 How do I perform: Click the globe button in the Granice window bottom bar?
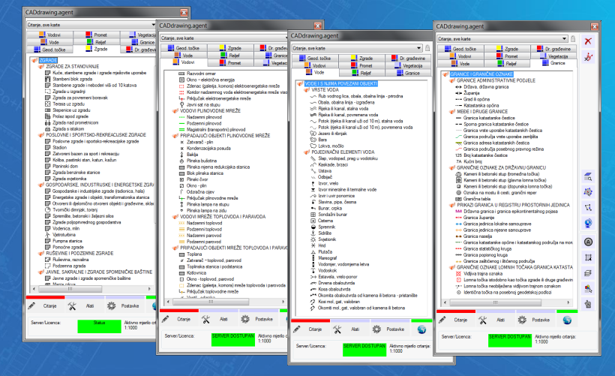click(x=567, y=320)
